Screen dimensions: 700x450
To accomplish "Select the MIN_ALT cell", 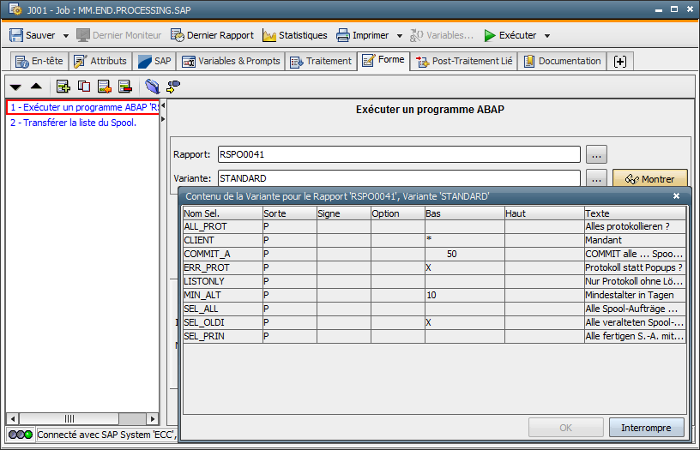I will coord(223,295).
